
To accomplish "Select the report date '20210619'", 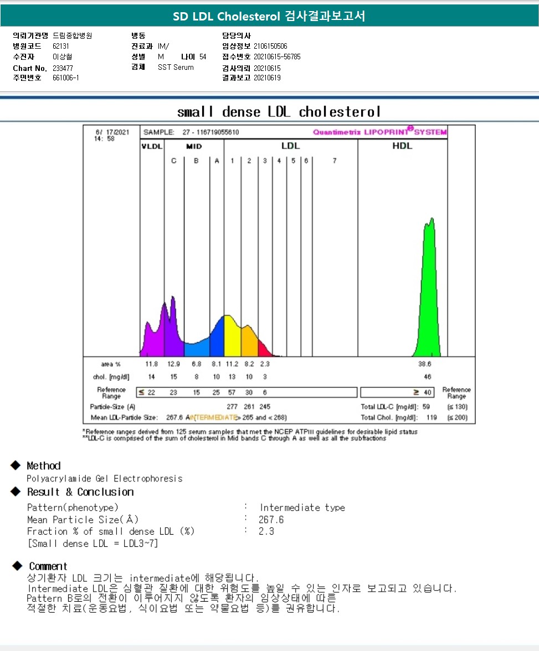I will [x=267, y=78].
